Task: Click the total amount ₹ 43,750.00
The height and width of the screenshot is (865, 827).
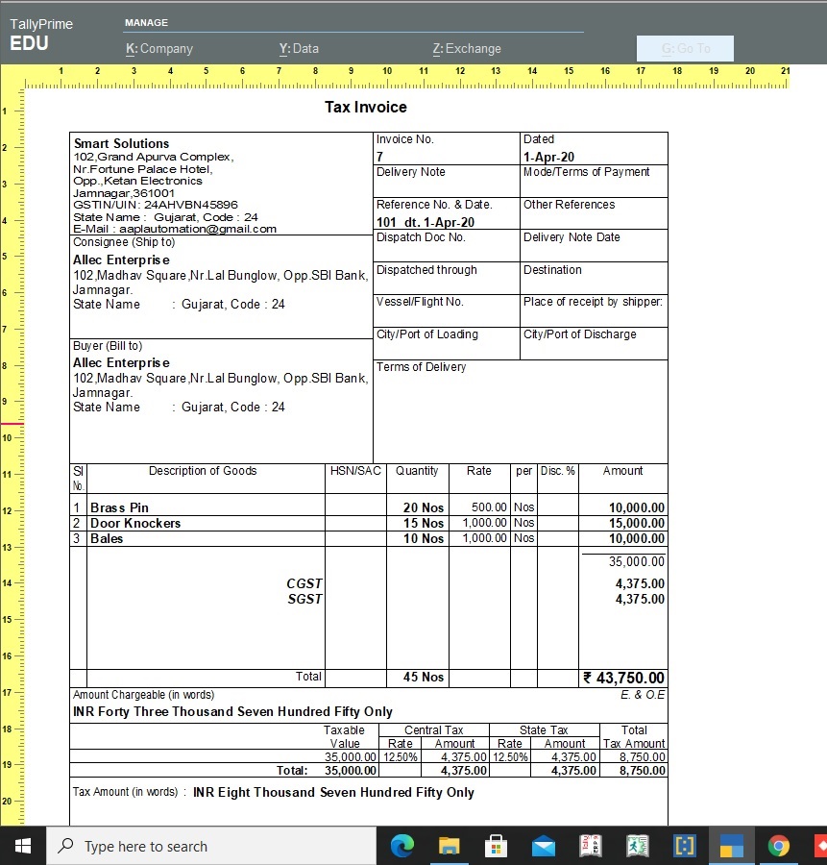Action: 623,678
